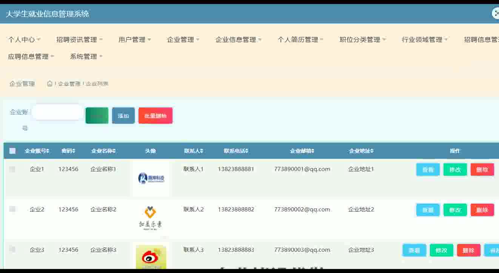Click 查看 for 企业3 row

click(x=414, y=250)
